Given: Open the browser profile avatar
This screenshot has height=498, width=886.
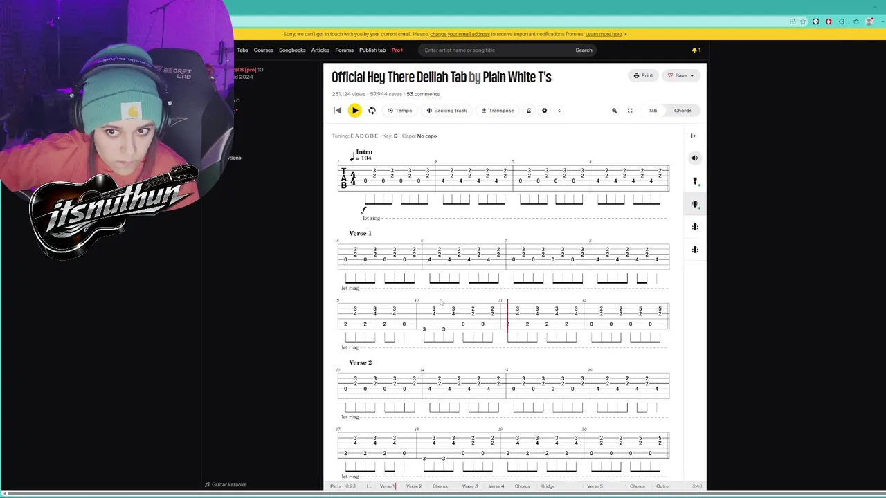Looking at the screenshot, I should [x=869, y=21].
